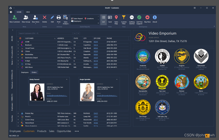Sort by the ADDRESS column header
Screen dimensions: 219x140
(x=65, y=38)
